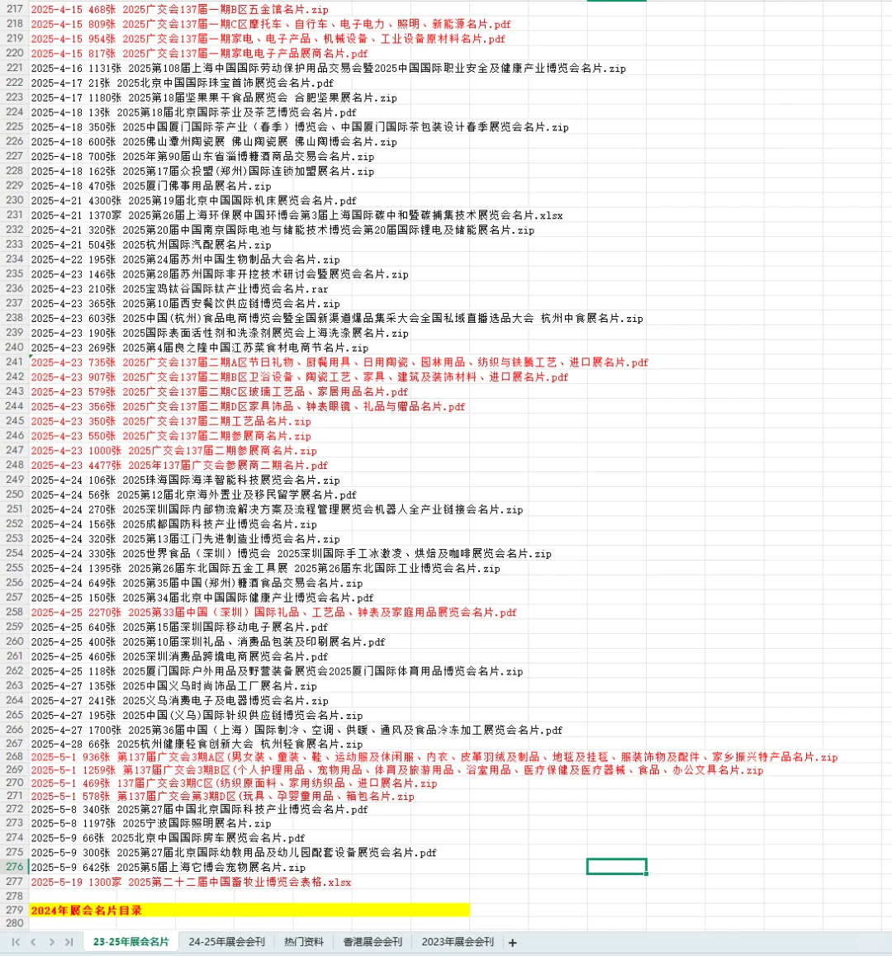The width and height of the screenshot is (892, 956).
Task: Click the 珠海国际海洋智能科技展览会名片.zip entry
Action: pyautogui.click(x=186, y=480)
